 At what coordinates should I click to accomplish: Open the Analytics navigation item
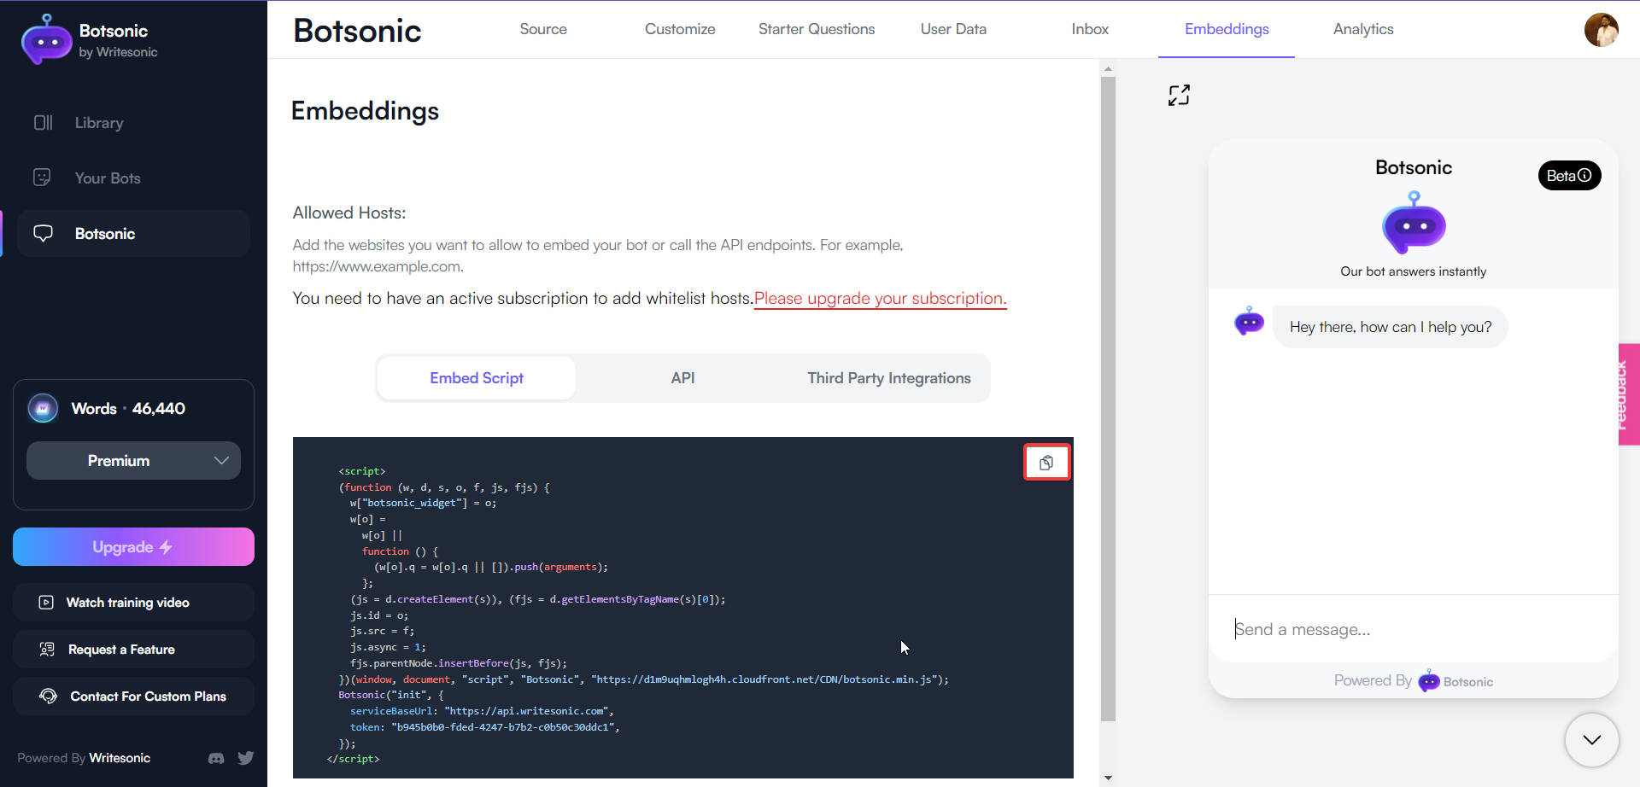tap(1362, 28)
